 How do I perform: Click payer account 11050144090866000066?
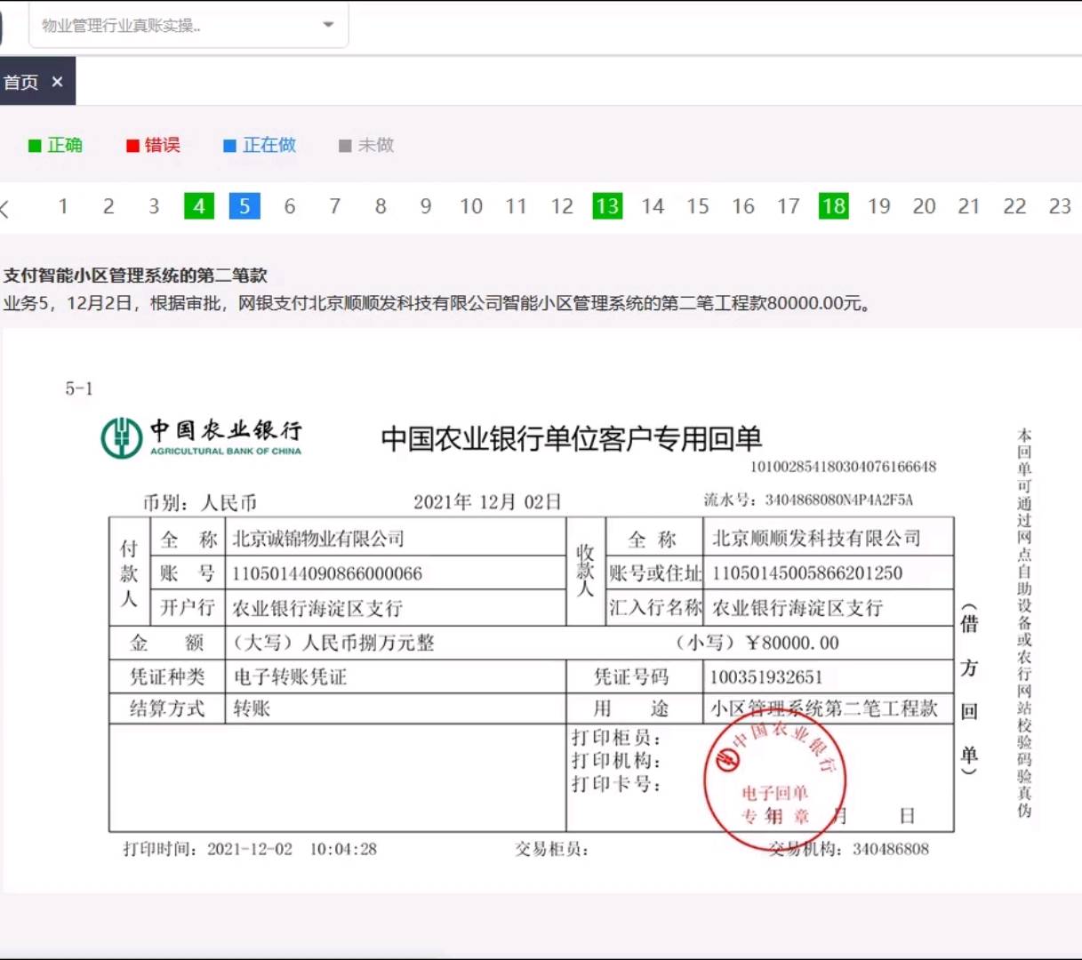[327, 573]
